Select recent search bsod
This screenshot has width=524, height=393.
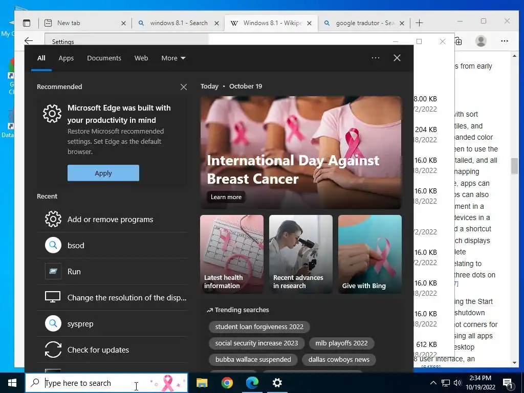(x=112, y=245)
